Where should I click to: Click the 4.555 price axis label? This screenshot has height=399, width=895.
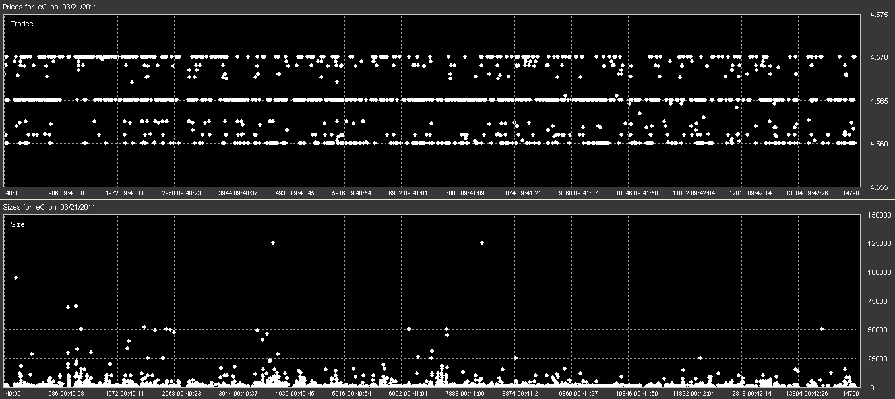(878, 187)
